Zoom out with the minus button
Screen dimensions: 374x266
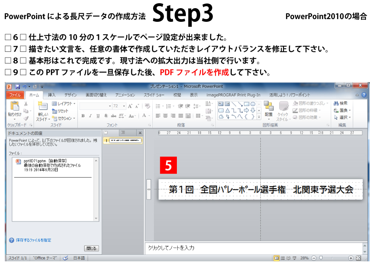tap(314, 258)
